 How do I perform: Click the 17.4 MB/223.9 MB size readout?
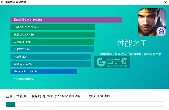pos(68,96)
